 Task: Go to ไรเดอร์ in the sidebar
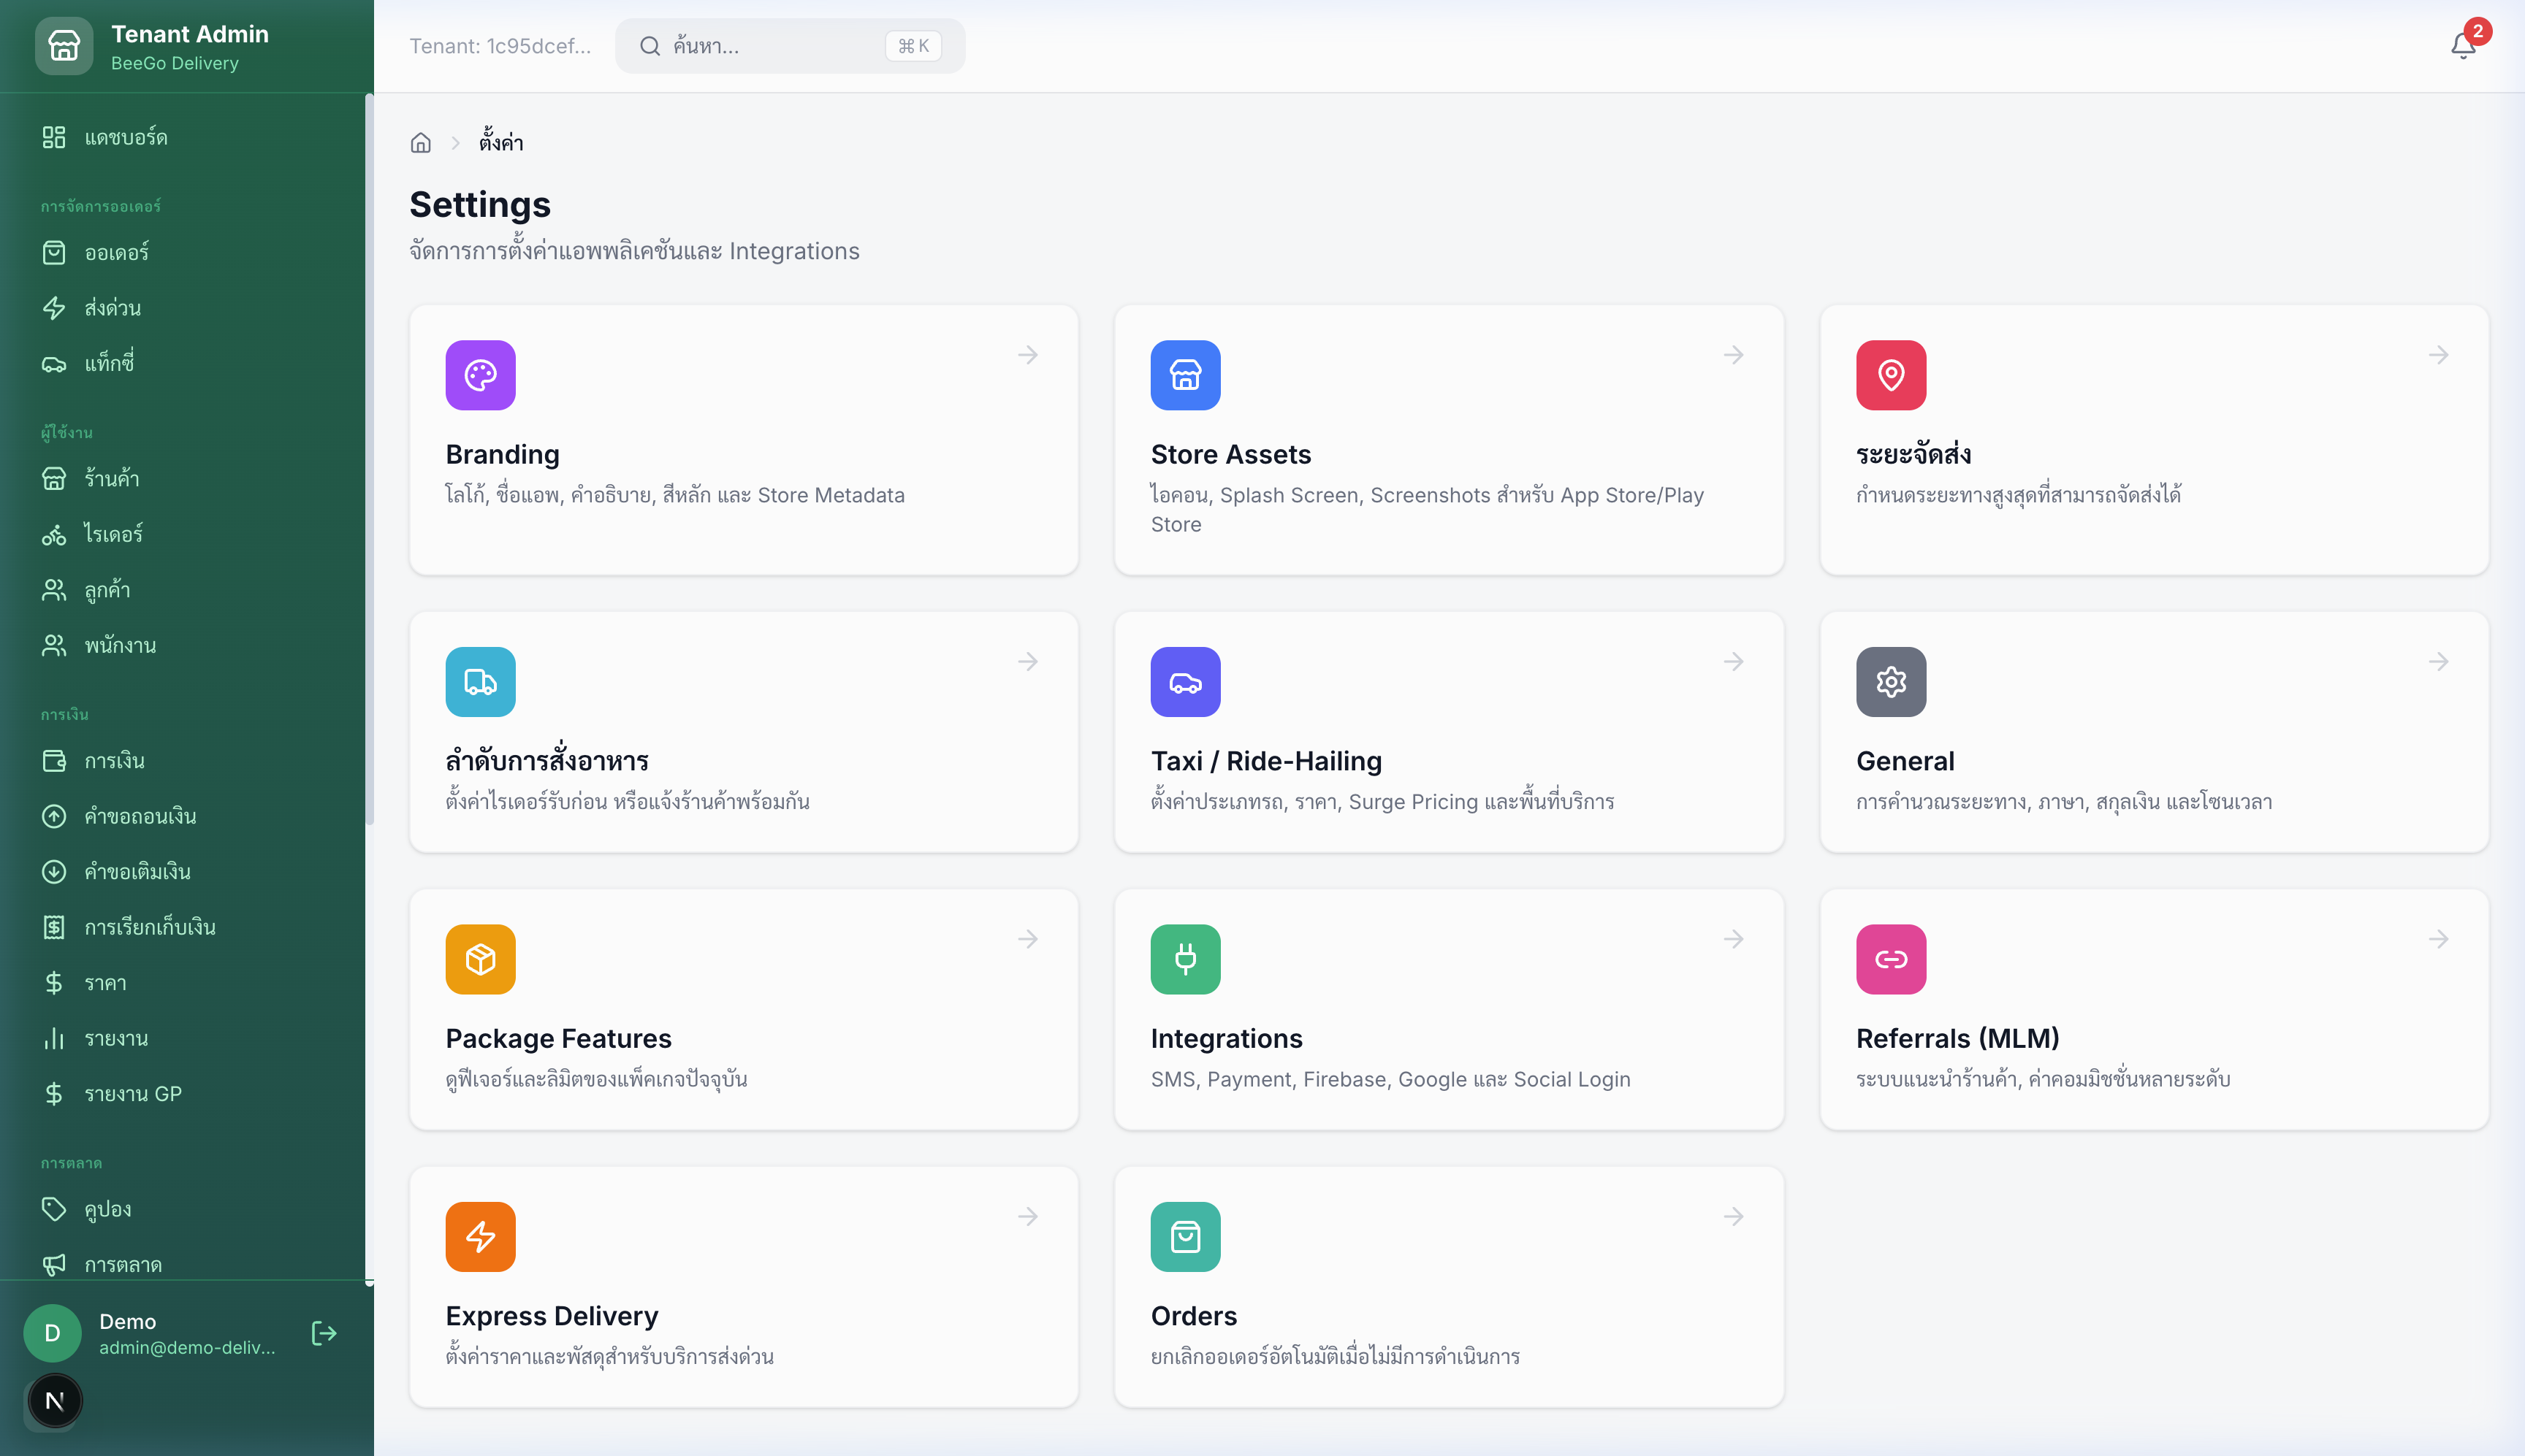(114, 534)
